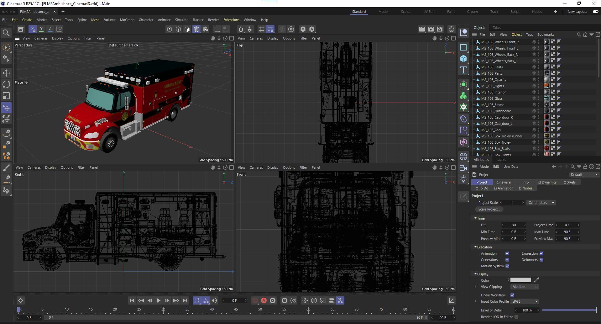This screenshot has width=601, height=324.
Task: Go to end of animation
Action: 185,300
